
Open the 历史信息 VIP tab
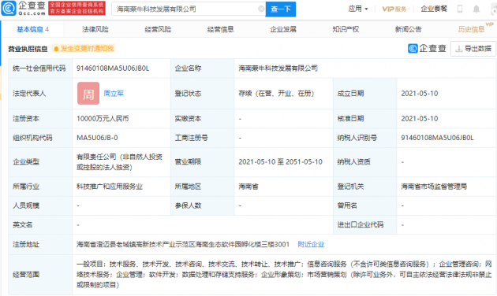click(x=471, y=29)
